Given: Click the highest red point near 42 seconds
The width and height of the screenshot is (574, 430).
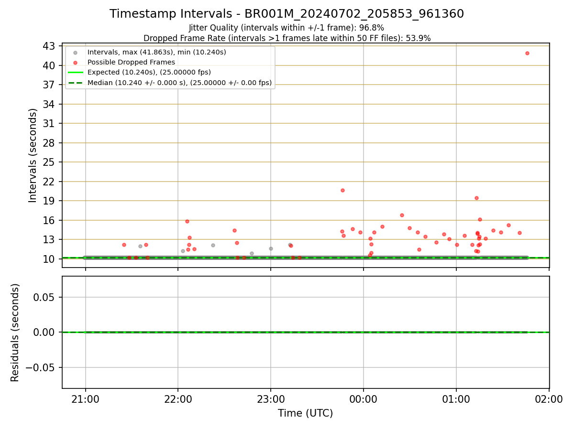Looking at the screenshot, I should 527,53.
